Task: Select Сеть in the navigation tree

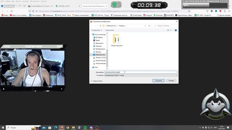Action: click(95, 67)
